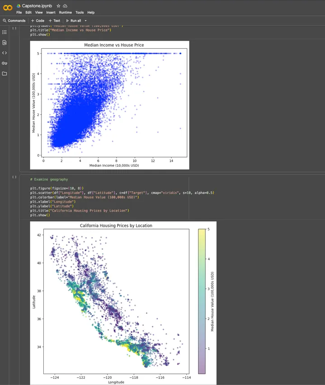Click the + Text button
The height and width of the screenshot is (385, 325).
(54, 21)
